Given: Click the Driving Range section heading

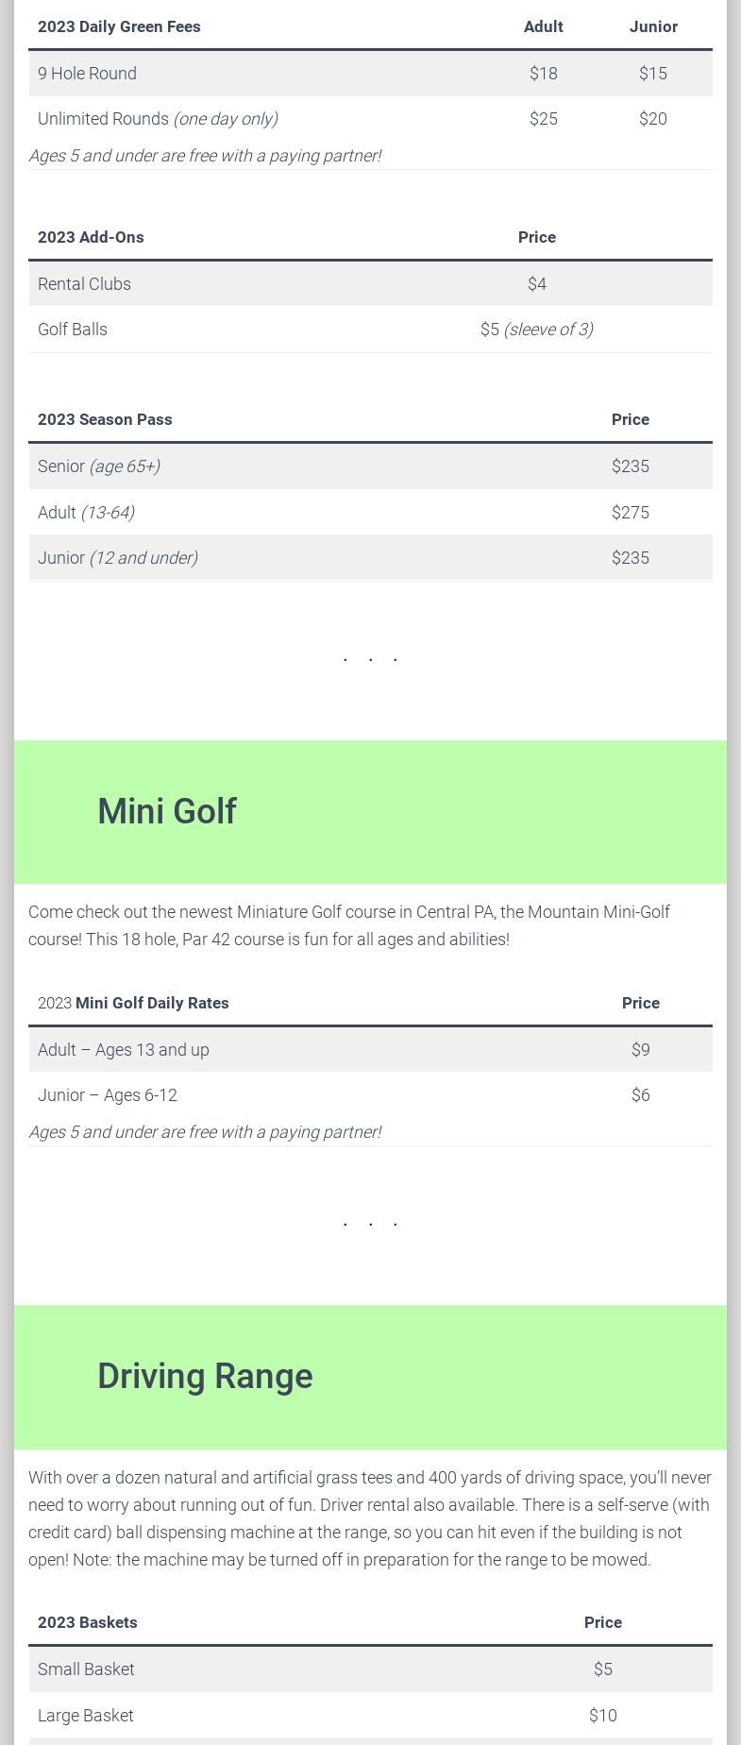Looking at the screenshot, I should click(205, 1377).
